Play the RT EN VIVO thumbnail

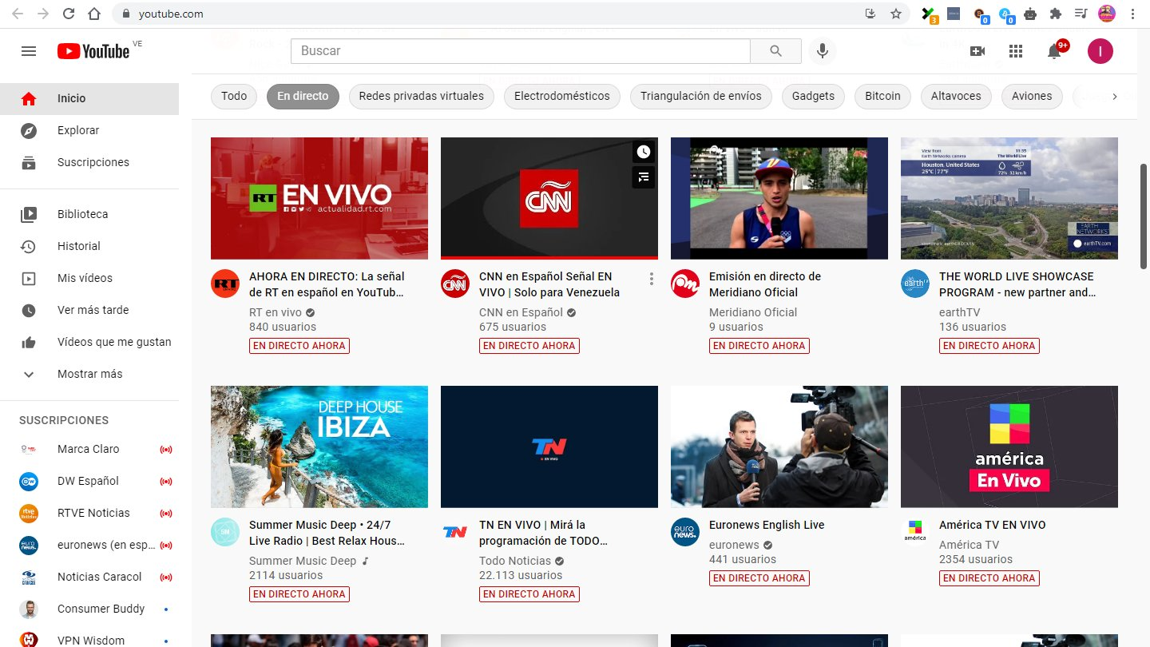point(319,198)
